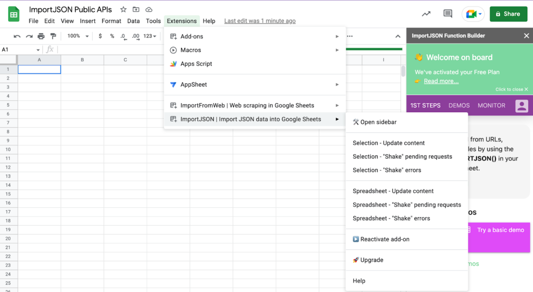The height and width of the screenshot is (292, 533).
Task: Expand the number format 123 dropdown
Action: (150, 36)
